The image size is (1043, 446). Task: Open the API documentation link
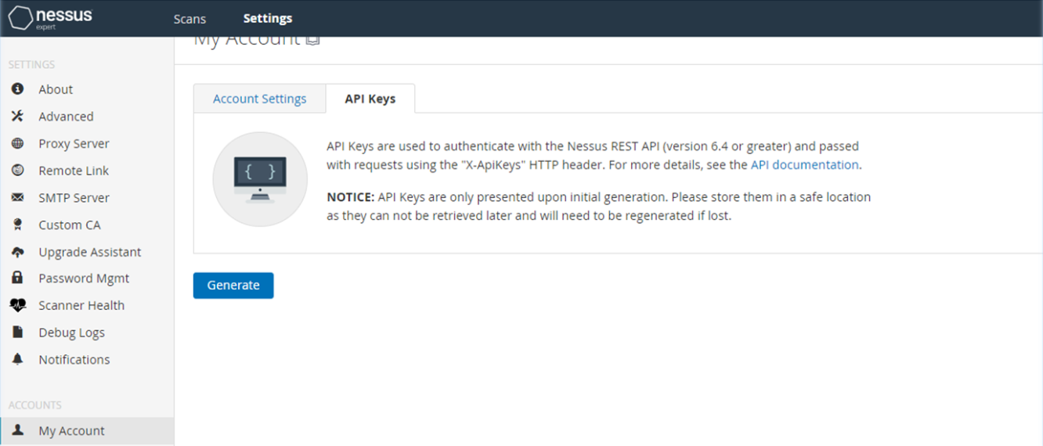pos(804,164)
